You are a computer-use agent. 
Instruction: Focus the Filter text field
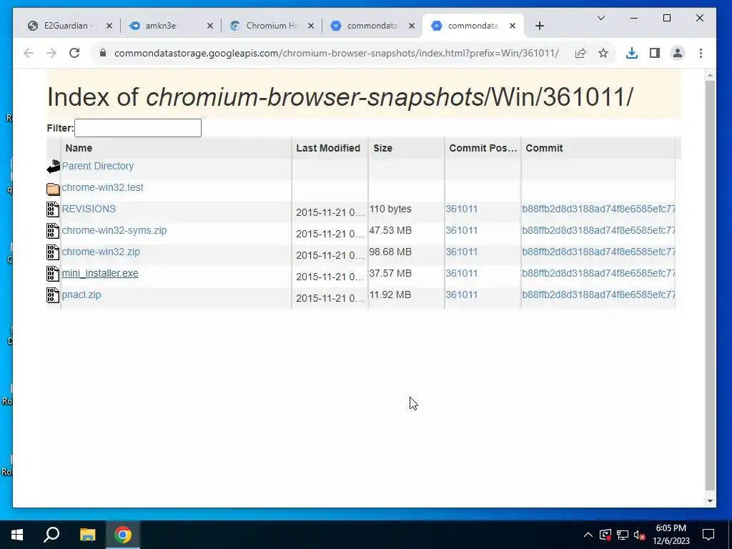coord(138,128)
